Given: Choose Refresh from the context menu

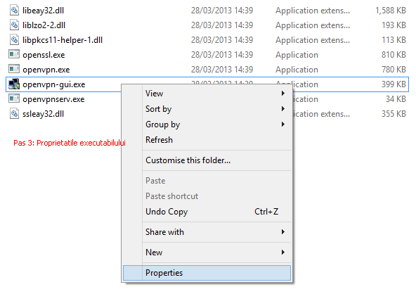Looking at the screenshot, I should (x=207, y=140).
